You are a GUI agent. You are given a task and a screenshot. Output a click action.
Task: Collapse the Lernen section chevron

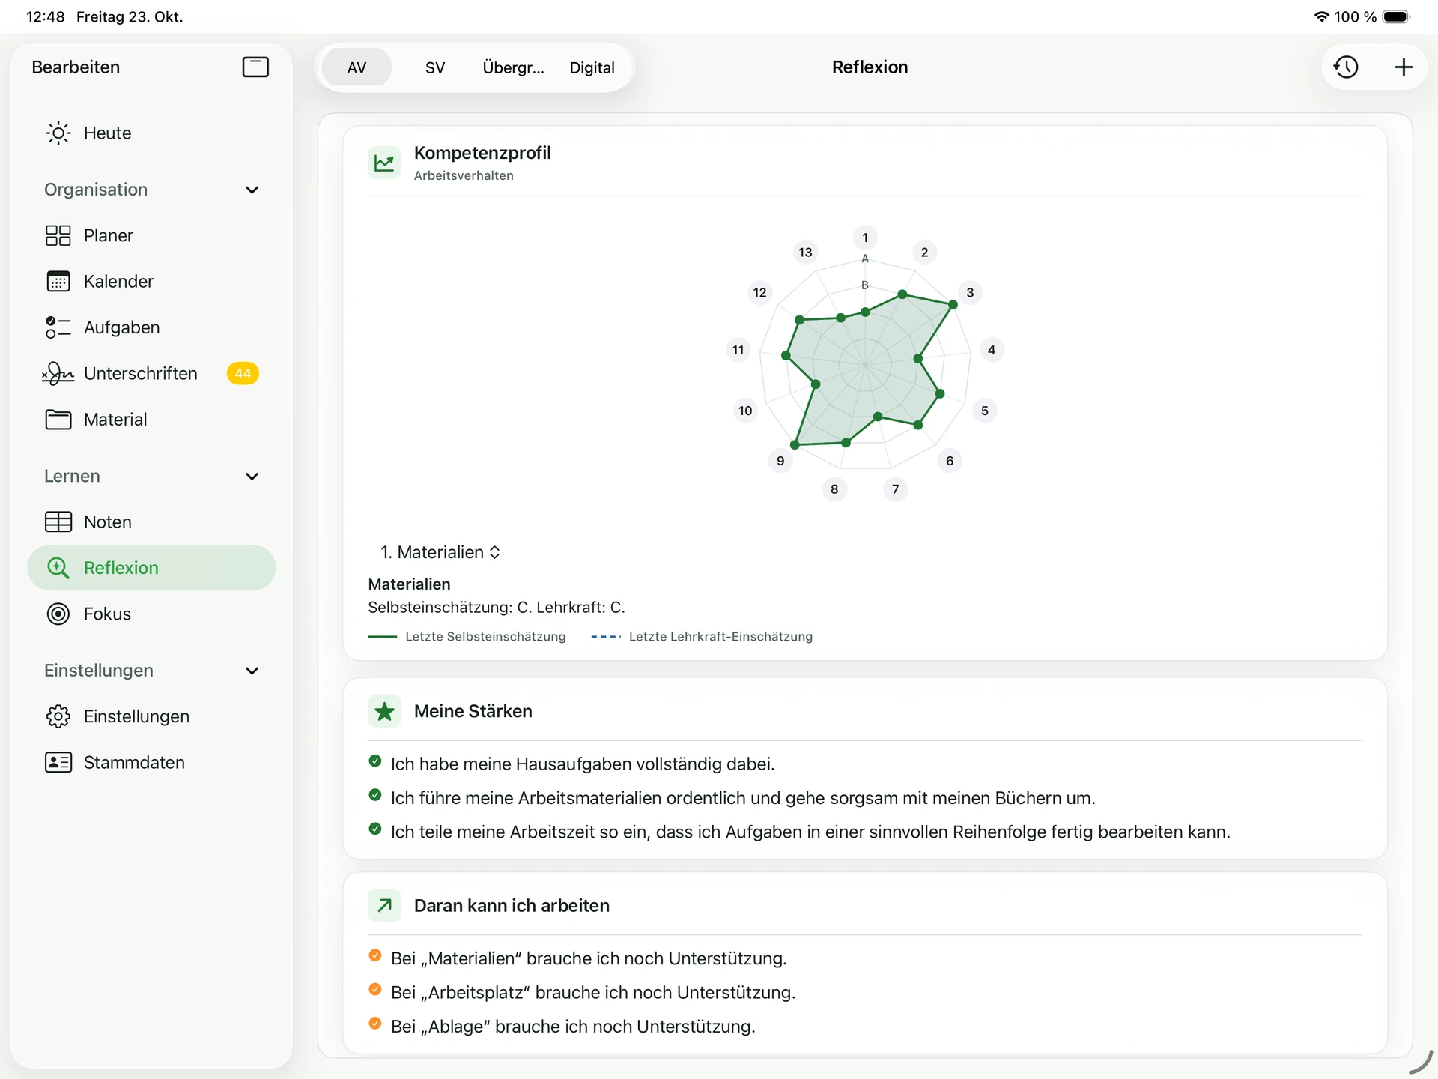tap(252, 476)
